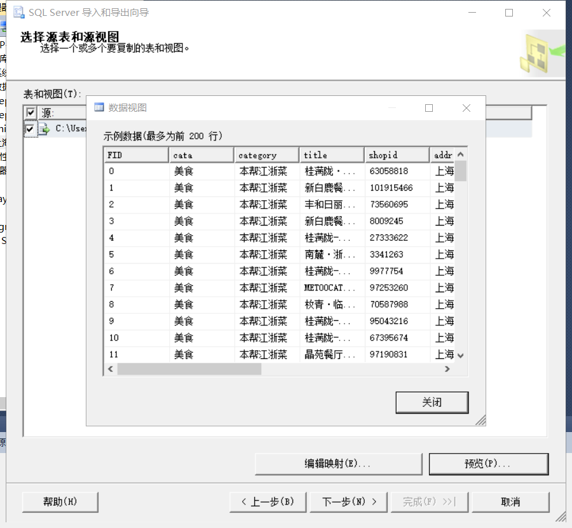The height and width of the screenshot is (528, 572).
Task: Uncheck the C:\Use source row checkbox
Action: coord(30,129)
